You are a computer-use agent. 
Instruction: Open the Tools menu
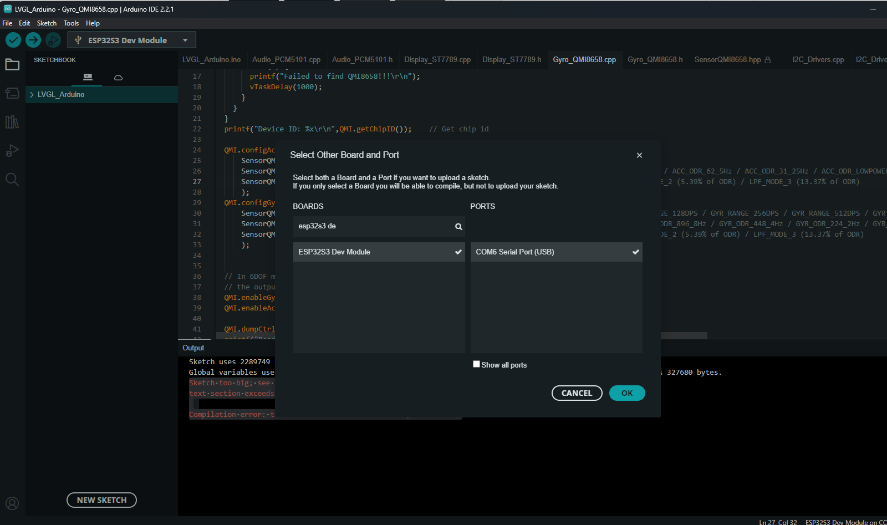tap(71, 23)
